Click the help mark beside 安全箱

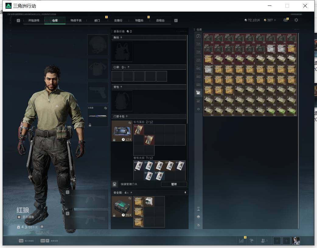[x=131, y=193]
